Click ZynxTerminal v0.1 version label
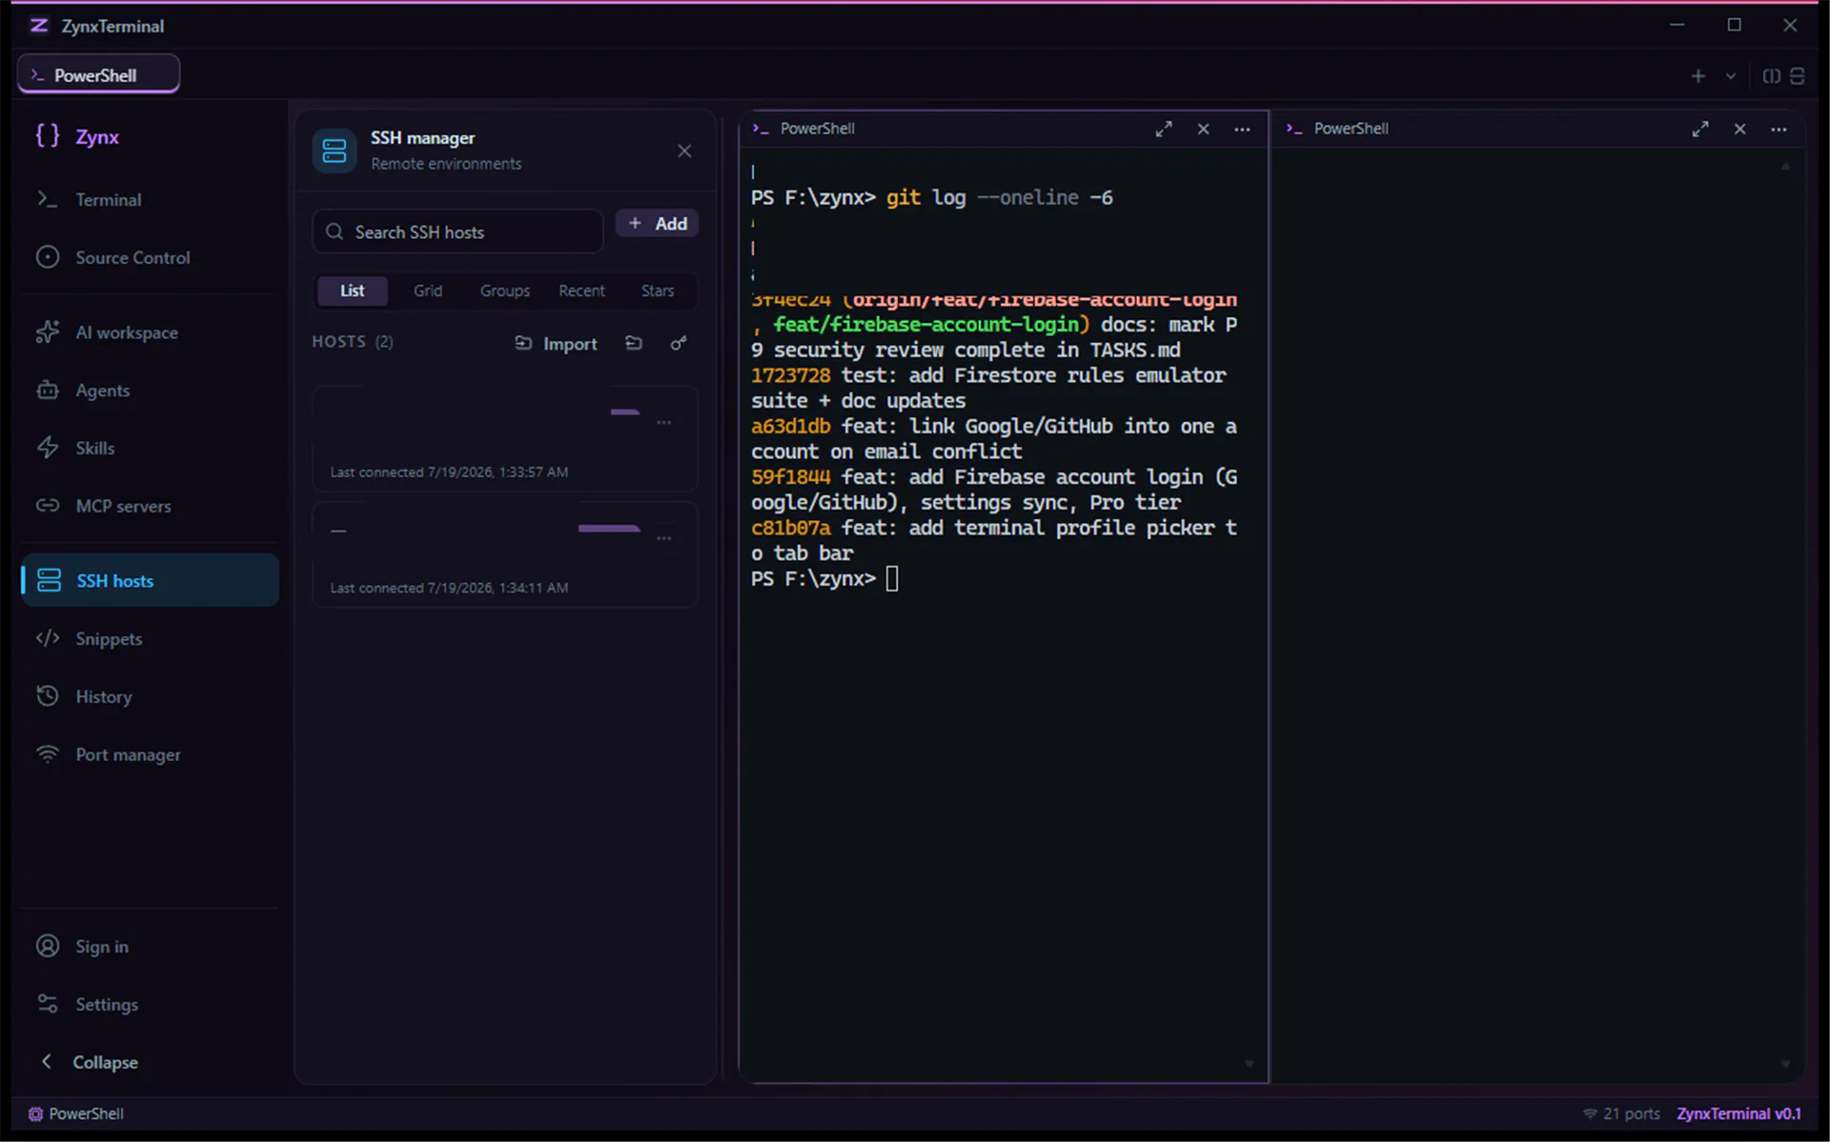 (x=1738, y=1113)
